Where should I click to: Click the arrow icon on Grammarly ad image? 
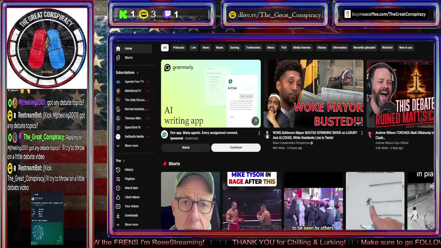coord(255,121)
